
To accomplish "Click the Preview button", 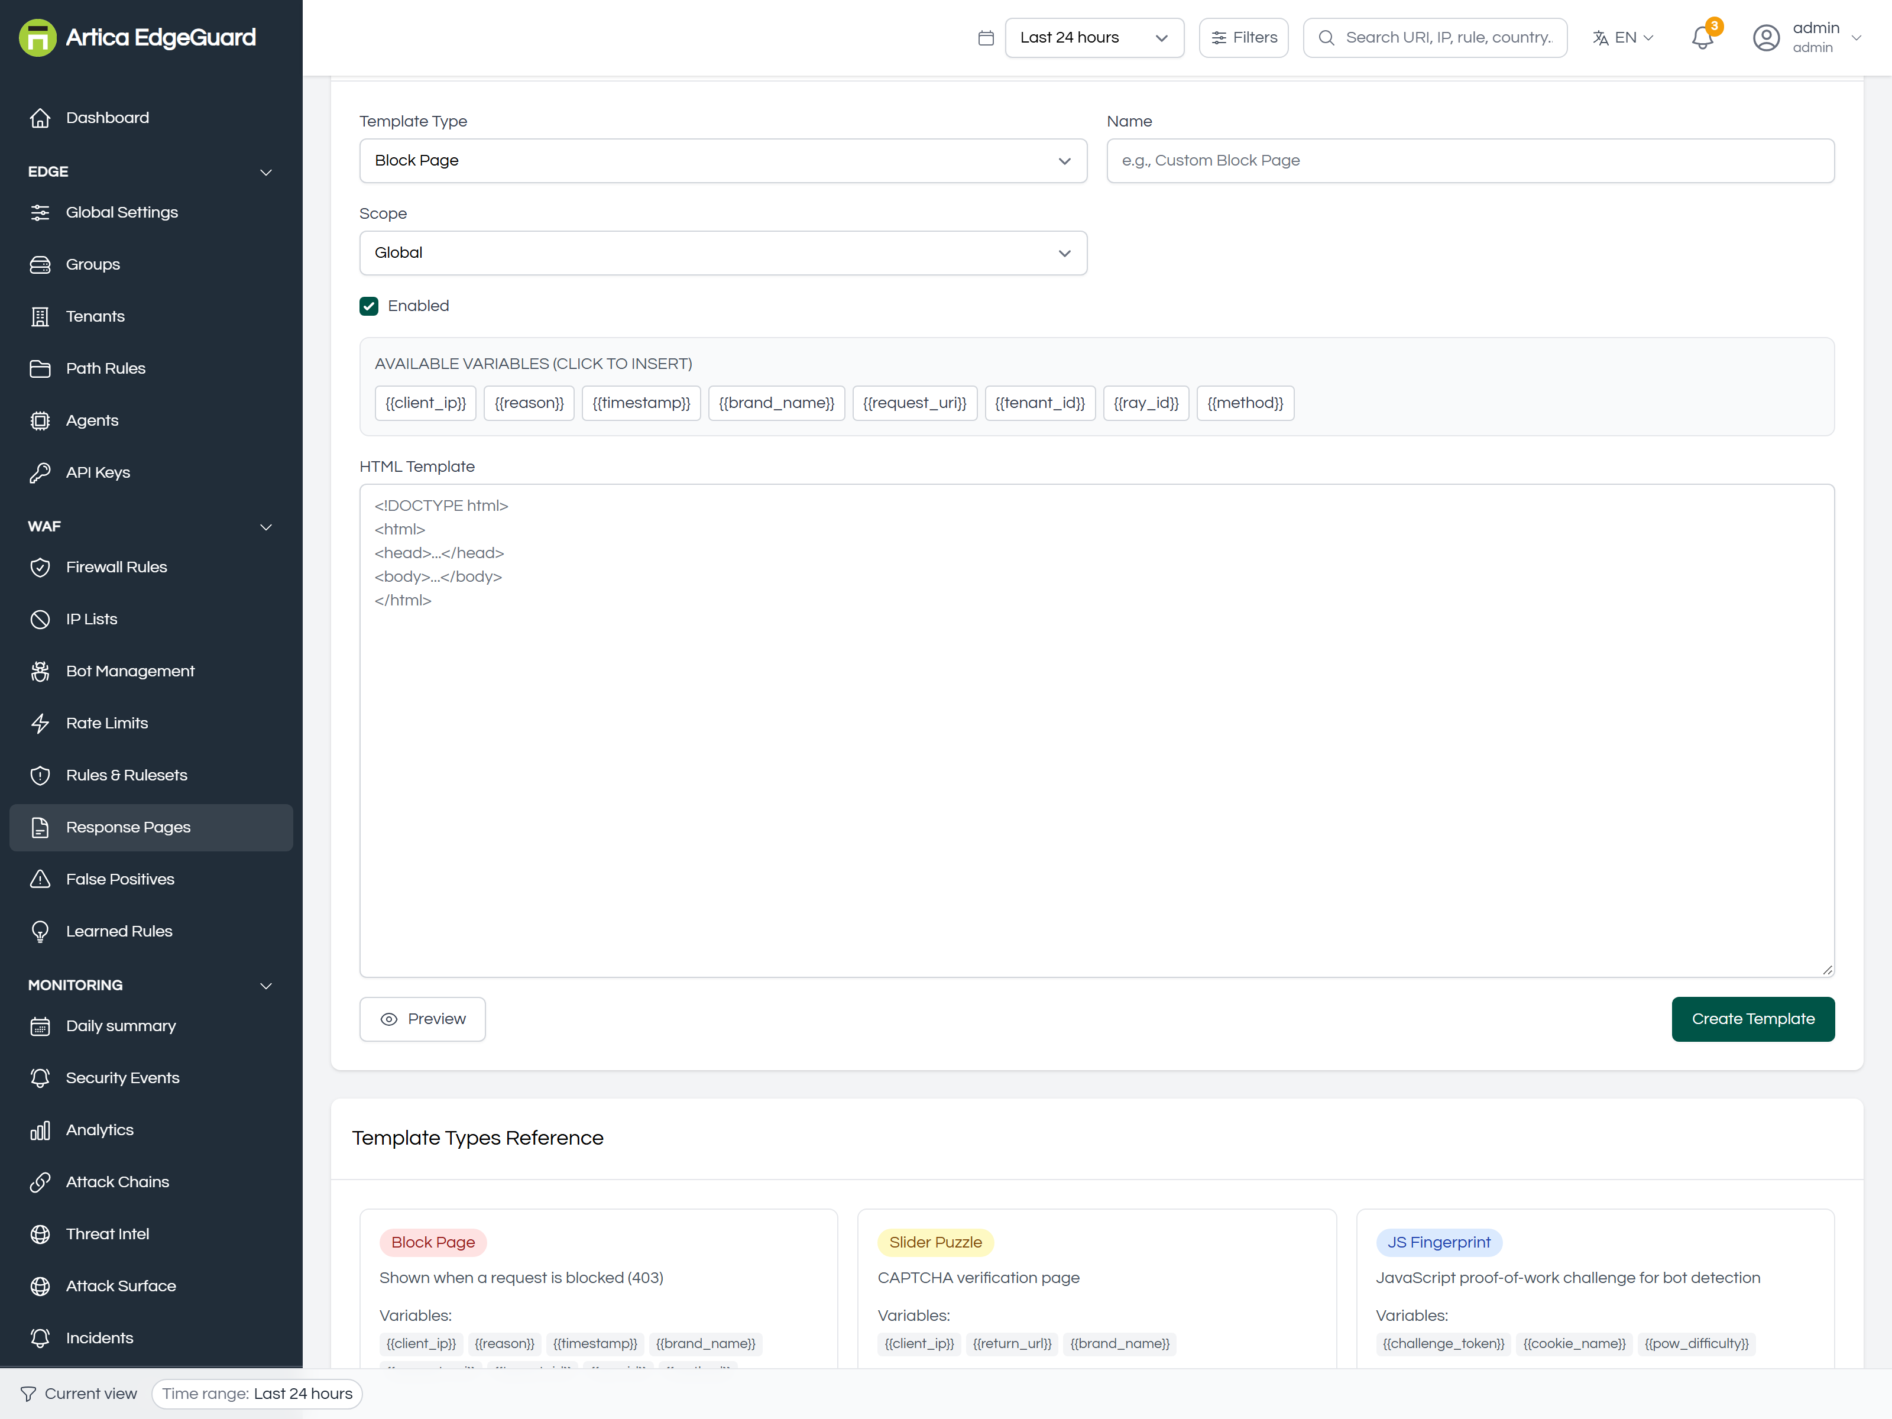I will [423, 1019].
